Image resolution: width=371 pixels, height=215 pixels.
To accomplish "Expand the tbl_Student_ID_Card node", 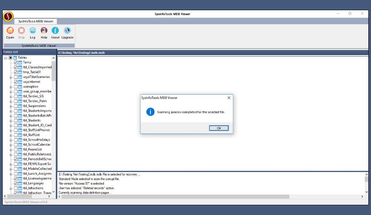I will pyautogui.click(x=11, y=126).
